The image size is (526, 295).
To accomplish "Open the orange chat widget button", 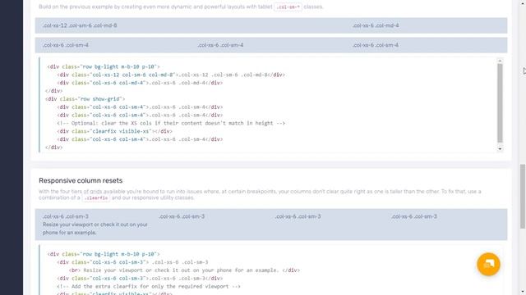I will pyautogui.click(x=488, y=264).
